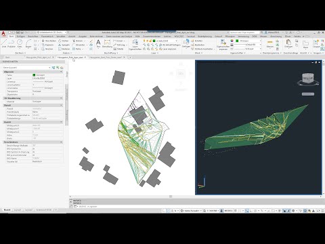The width and height of the screenshot is (325, 244).
Task: Click the MODELL status bar button
Action: 228,211
